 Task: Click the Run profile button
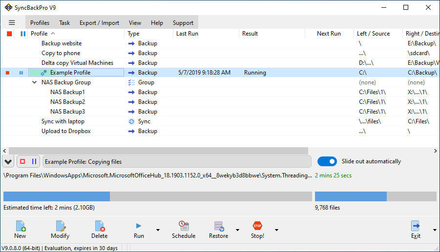tap(139, 230)
